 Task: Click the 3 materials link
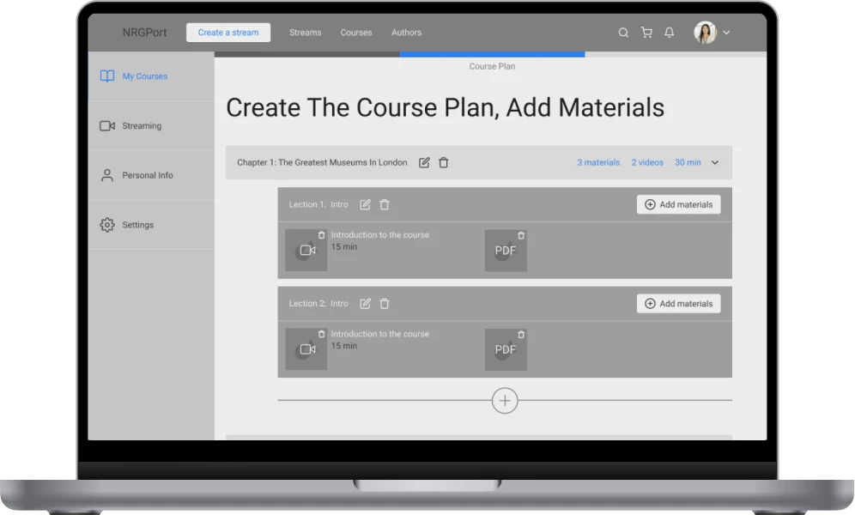pos(598,162)
